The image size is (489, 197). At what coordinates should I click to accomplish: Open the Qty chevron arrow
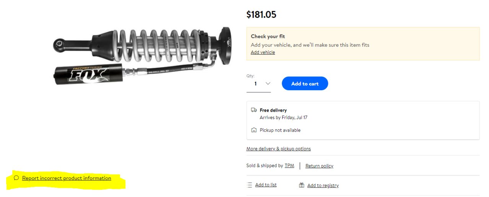click(x=268, y=83)
